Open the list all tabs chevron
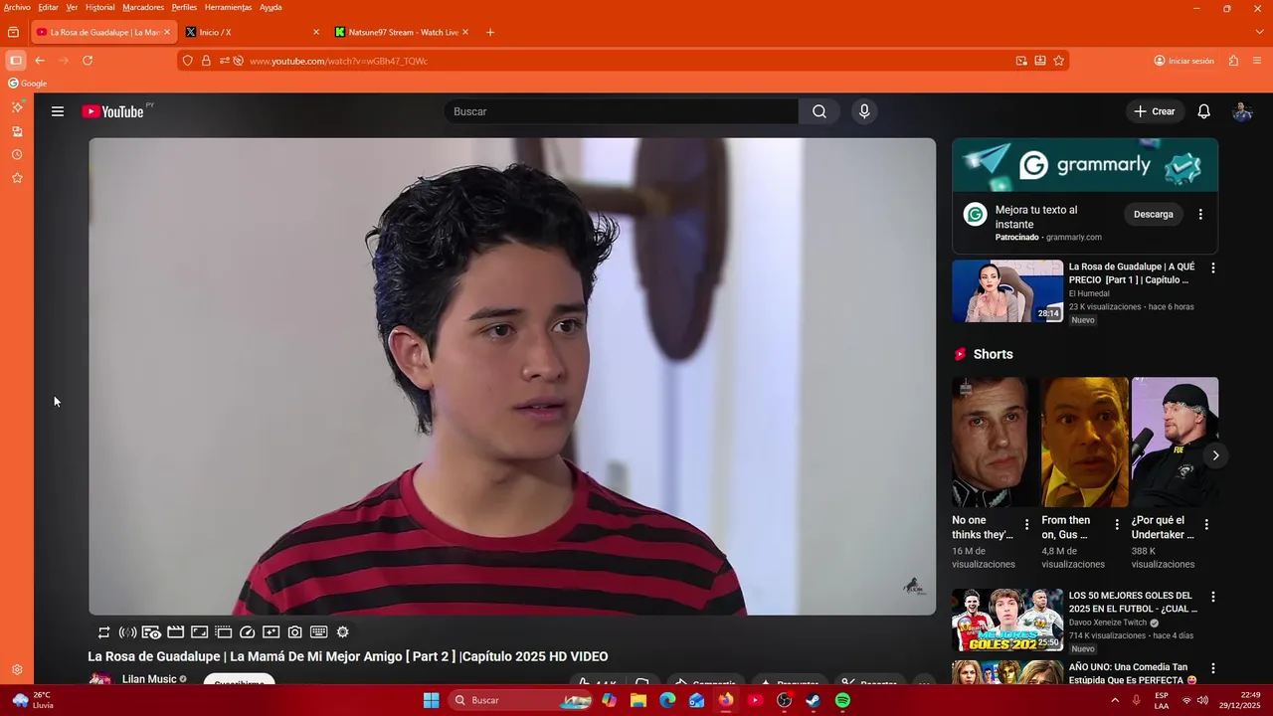 (x=1260, y=32)
